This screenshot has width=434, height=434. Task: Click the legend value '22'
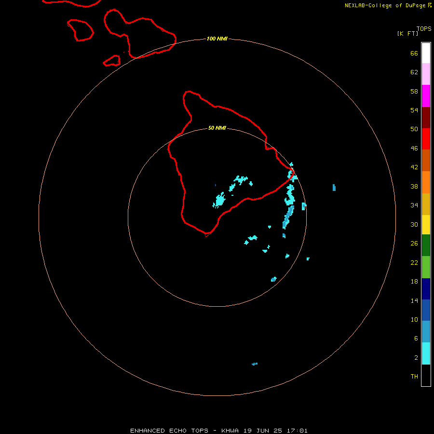[x=414, y=263]
